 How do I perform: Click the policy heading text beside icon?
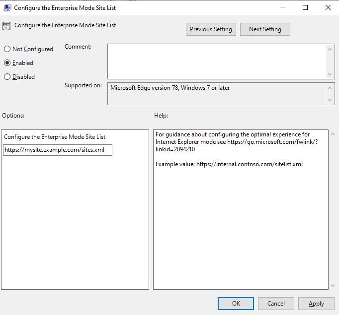tap(65, 25)
